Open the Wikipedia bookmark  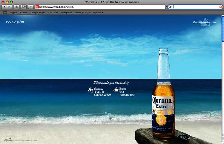[x=67, y=13]
